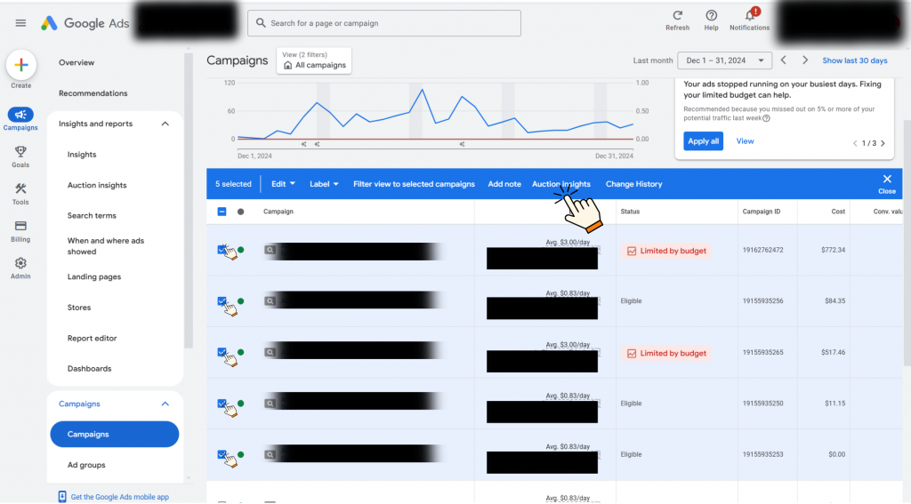Open the Edit dropdown in selection bar
911x504 pixels.
pyautogui.click(x=283, y=184)
